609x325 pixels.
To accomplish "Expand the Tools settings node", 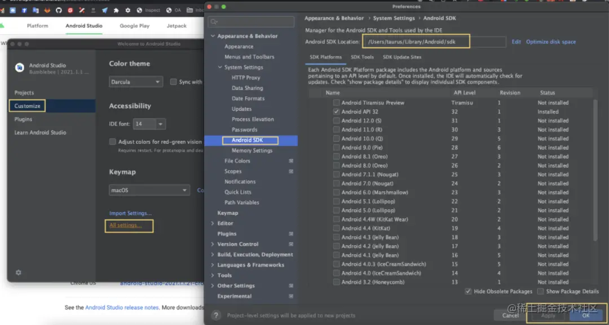I will (x=213, y=276).
